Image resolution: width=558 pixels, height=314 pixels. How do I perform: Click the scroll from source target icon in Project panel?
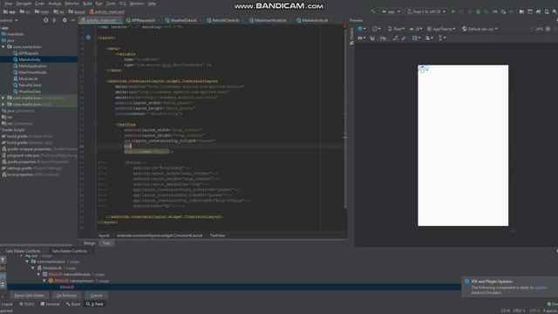pyautogui.click(x=45, y=20)
